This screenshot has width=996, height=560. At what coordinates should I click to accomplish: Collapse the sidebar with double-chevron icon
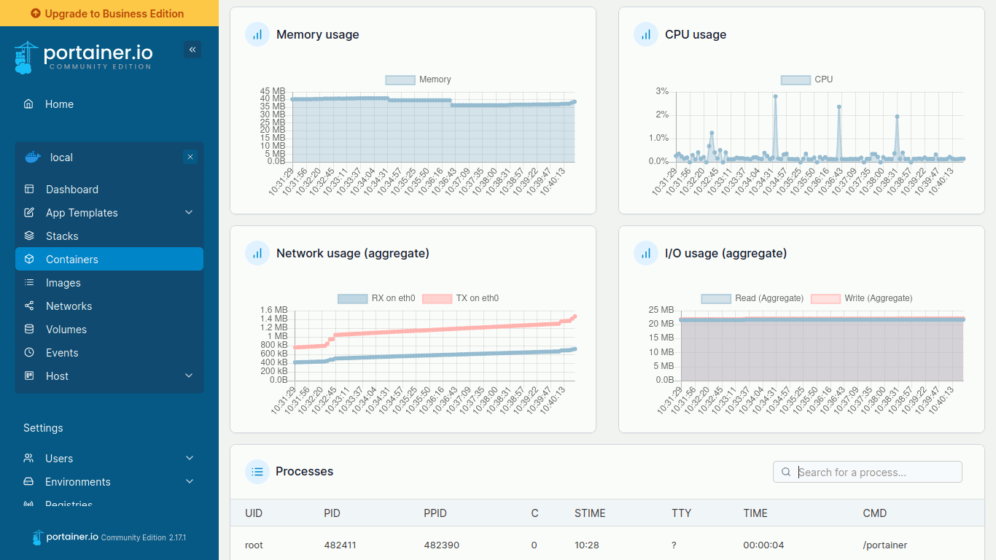[192, 50]
